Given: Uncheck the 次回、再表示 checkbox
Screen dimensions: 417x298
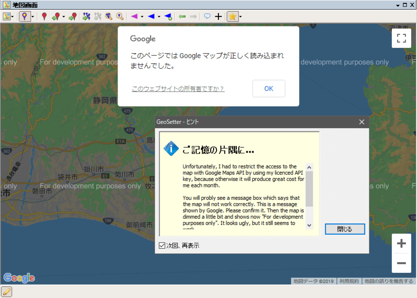Looking at the screenshot, I should pos(162,245).
